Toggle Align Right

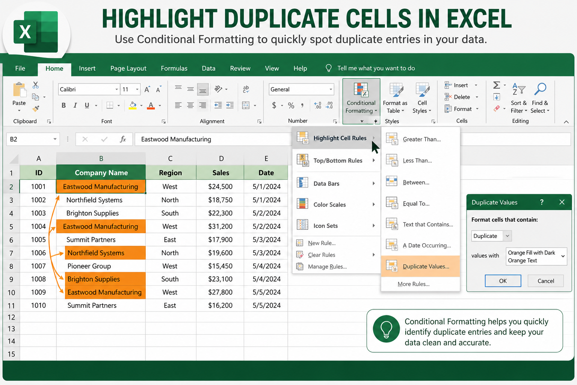click(x=202, y=105)
